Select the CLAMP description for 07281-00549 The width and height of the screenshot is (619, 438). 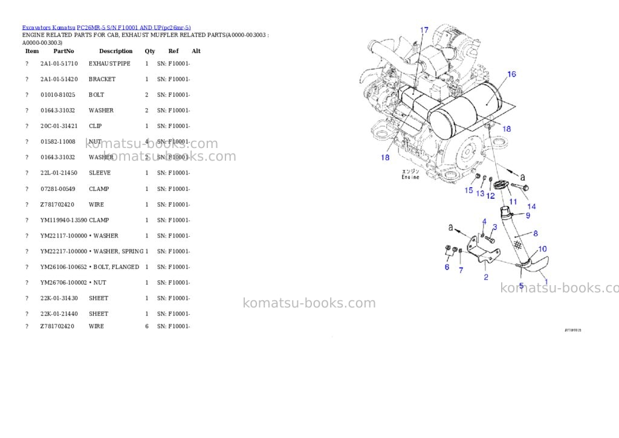(x=99, y=189)
